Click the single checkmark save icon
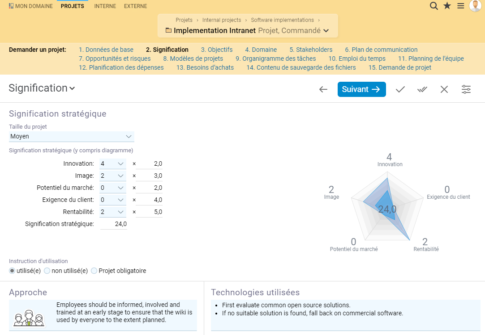Viewport: 485px width, 335px height. coord(400,89)
